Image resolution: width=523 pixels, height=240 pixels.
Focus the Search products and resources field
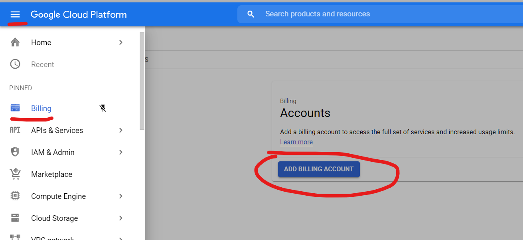click(x=359, y=14)
